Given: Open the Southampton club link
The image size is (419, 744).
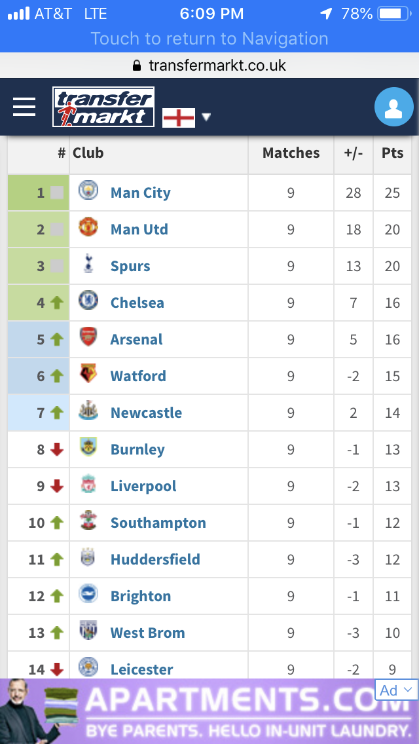Looking at the screenshot, I should 158,523.
